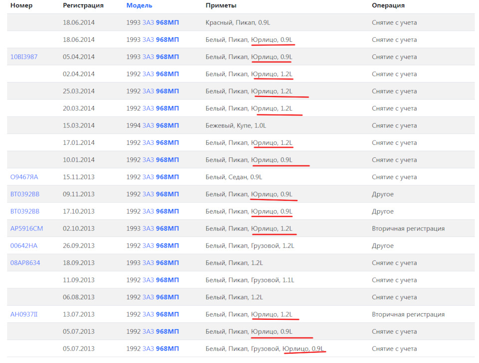
Task: Click 968МП link in 18.09.2013 row
Action: (x=168, y=263)
